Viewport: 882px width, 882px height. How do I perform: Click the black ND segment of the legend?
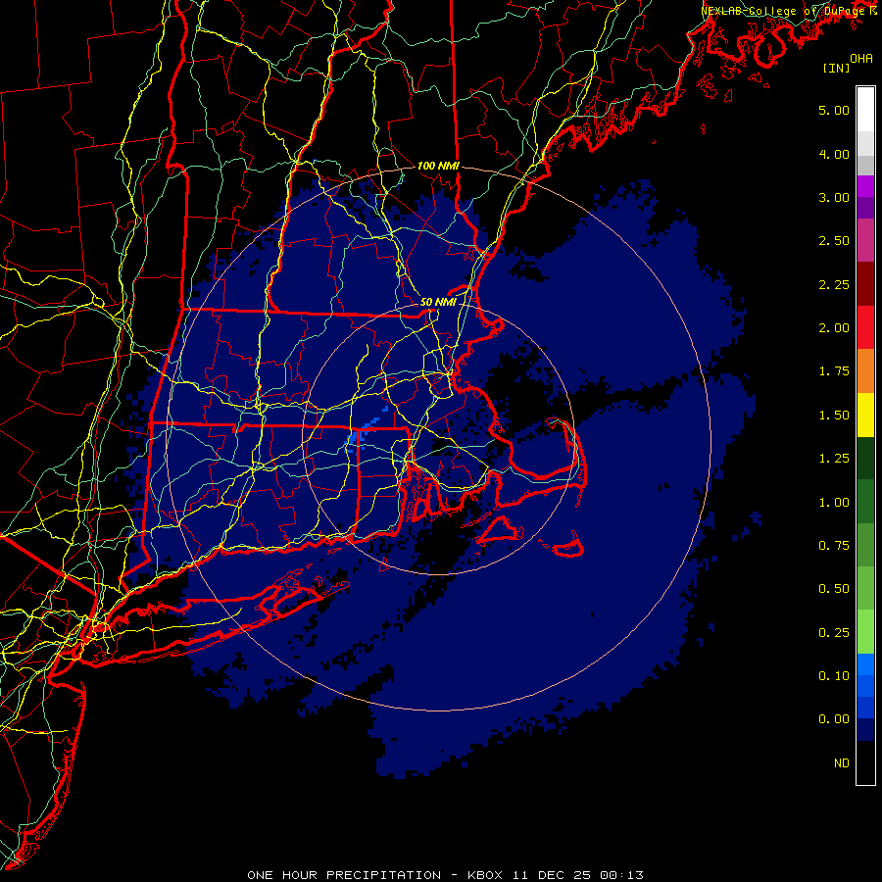(865, 762)
